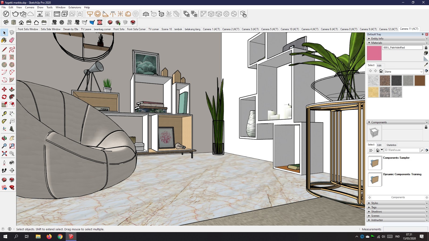429x241 pixels.
Task: Choose the Orbit tool
Action: 4,138
